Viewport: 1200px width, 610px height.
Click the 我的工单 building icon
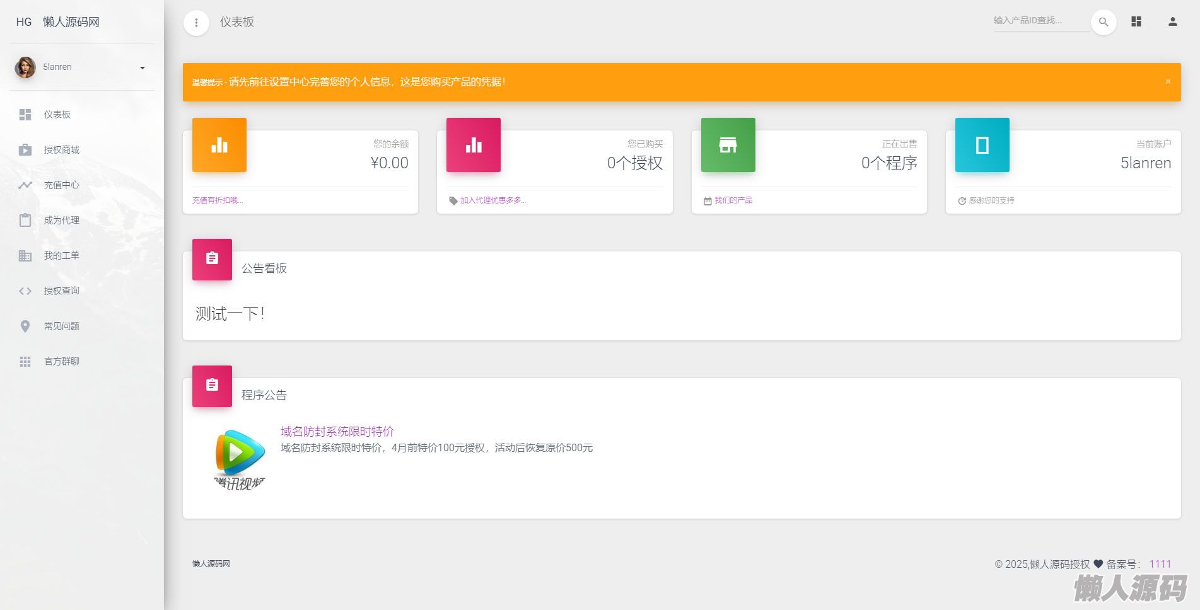pos(25,256)
